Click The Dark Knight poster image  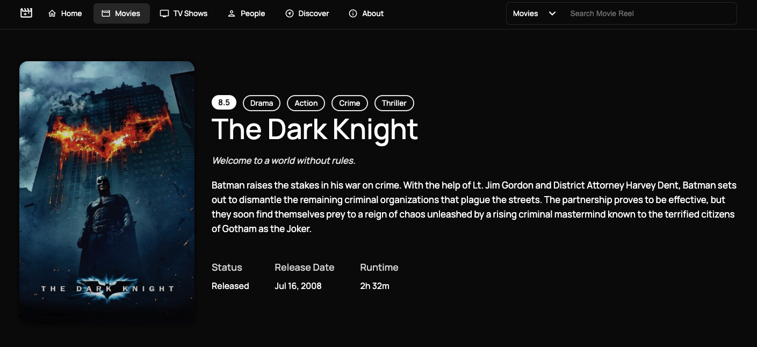coord(107,192)
